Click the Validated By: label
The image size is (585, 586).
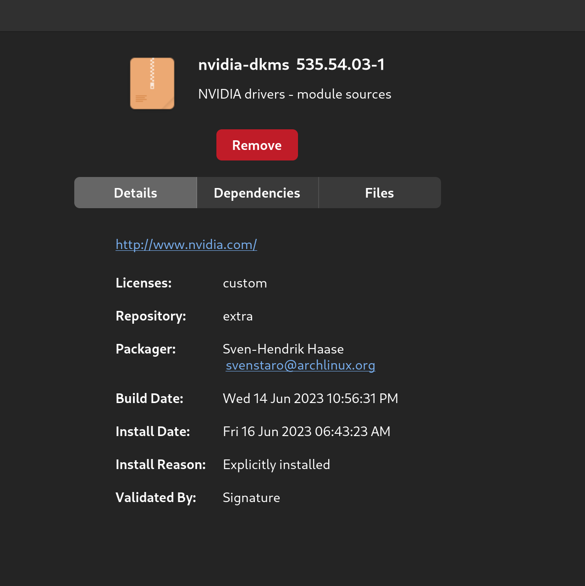click(156, 498)
